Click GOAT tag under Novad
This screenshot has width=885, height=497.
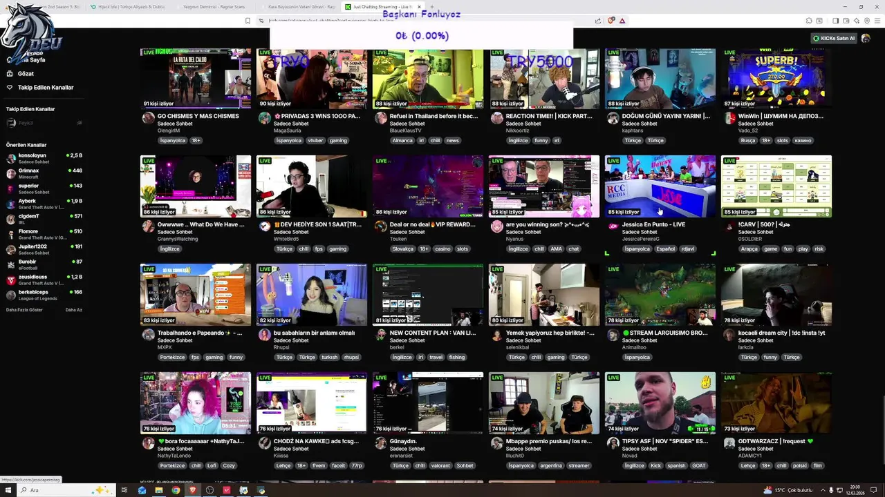pos(698,465)
